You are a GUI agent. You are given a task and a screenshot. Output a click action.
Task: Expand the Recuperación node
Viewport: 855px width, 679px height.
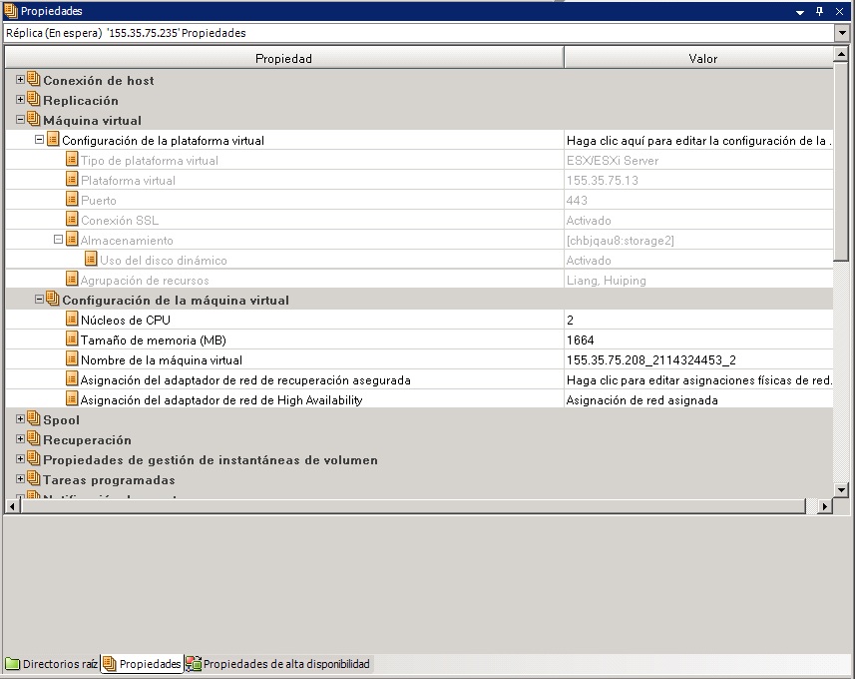click(20, 438)
